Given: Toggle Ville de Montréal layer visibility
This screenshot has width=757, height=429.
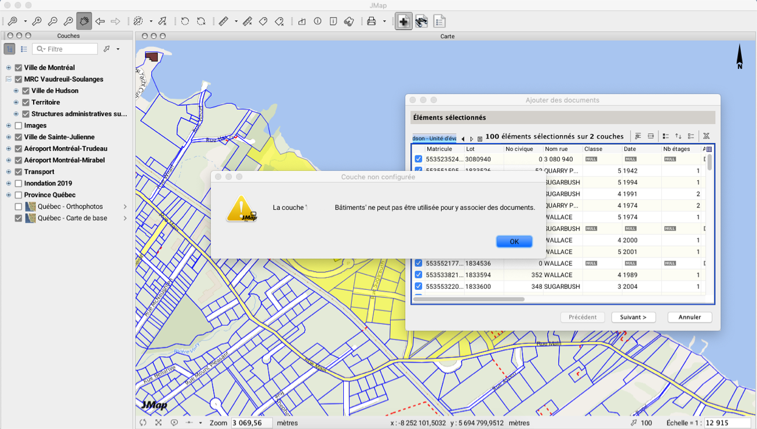Looking at the screenshot, I should tap(19, 68).
